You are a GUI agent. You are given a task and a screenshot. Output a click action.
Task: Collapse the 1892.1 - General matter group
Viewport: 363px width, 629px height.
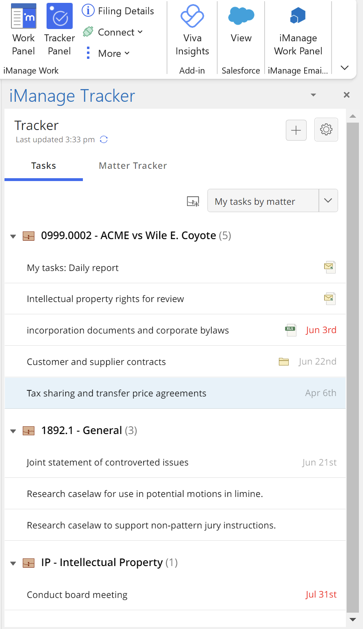(x=13, y=431)
